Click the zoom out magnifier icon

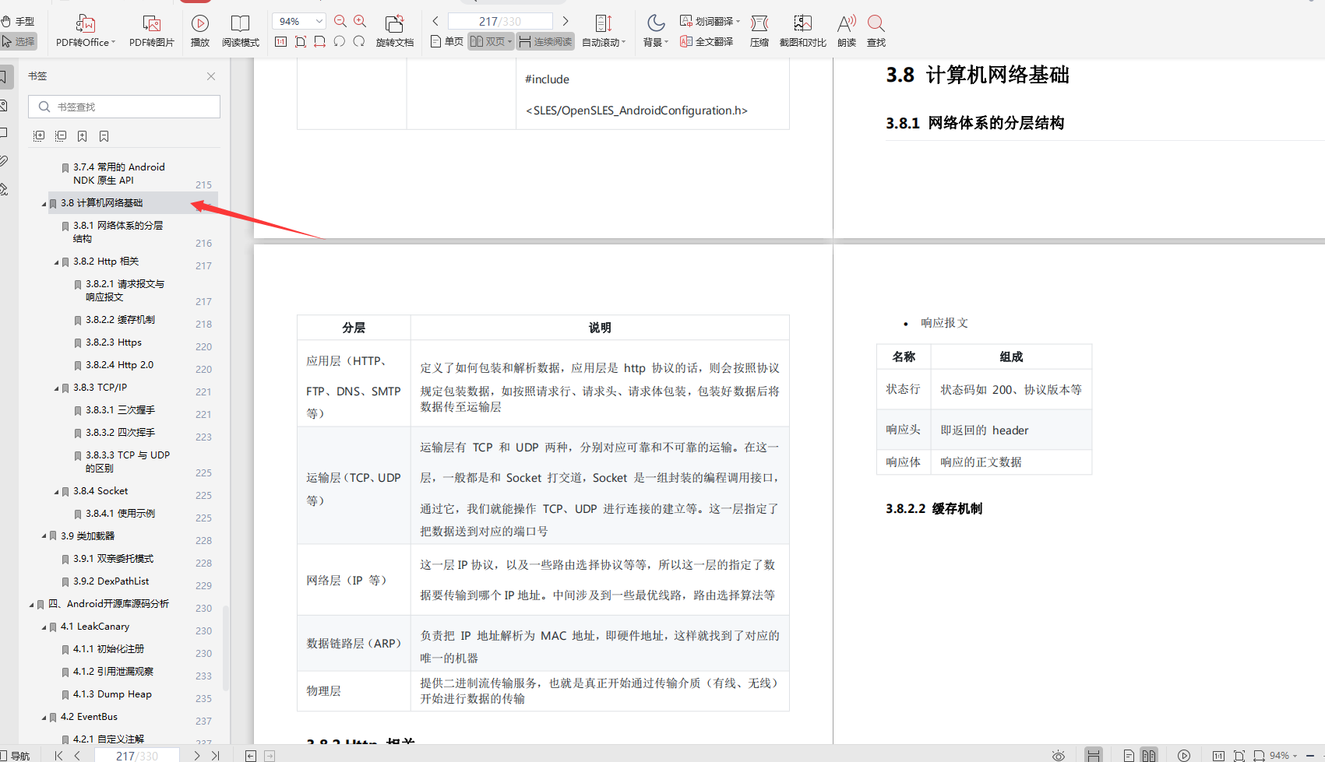340,21
